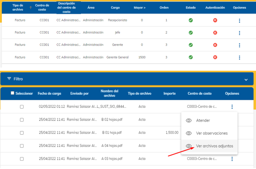256x169 pixels.
Task: Click the L_SUST_SIO_6844... file name
Action: click(x=112, y=107)
